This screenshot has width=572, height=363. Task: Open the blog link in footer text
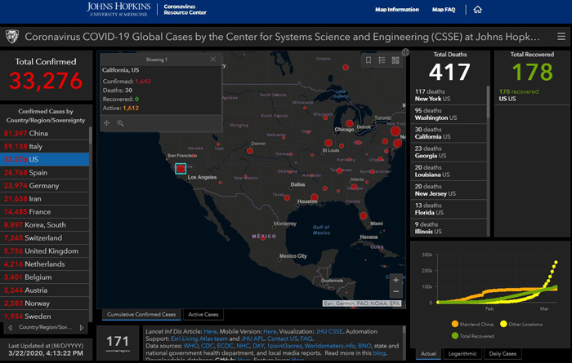(x=379, y=353)
